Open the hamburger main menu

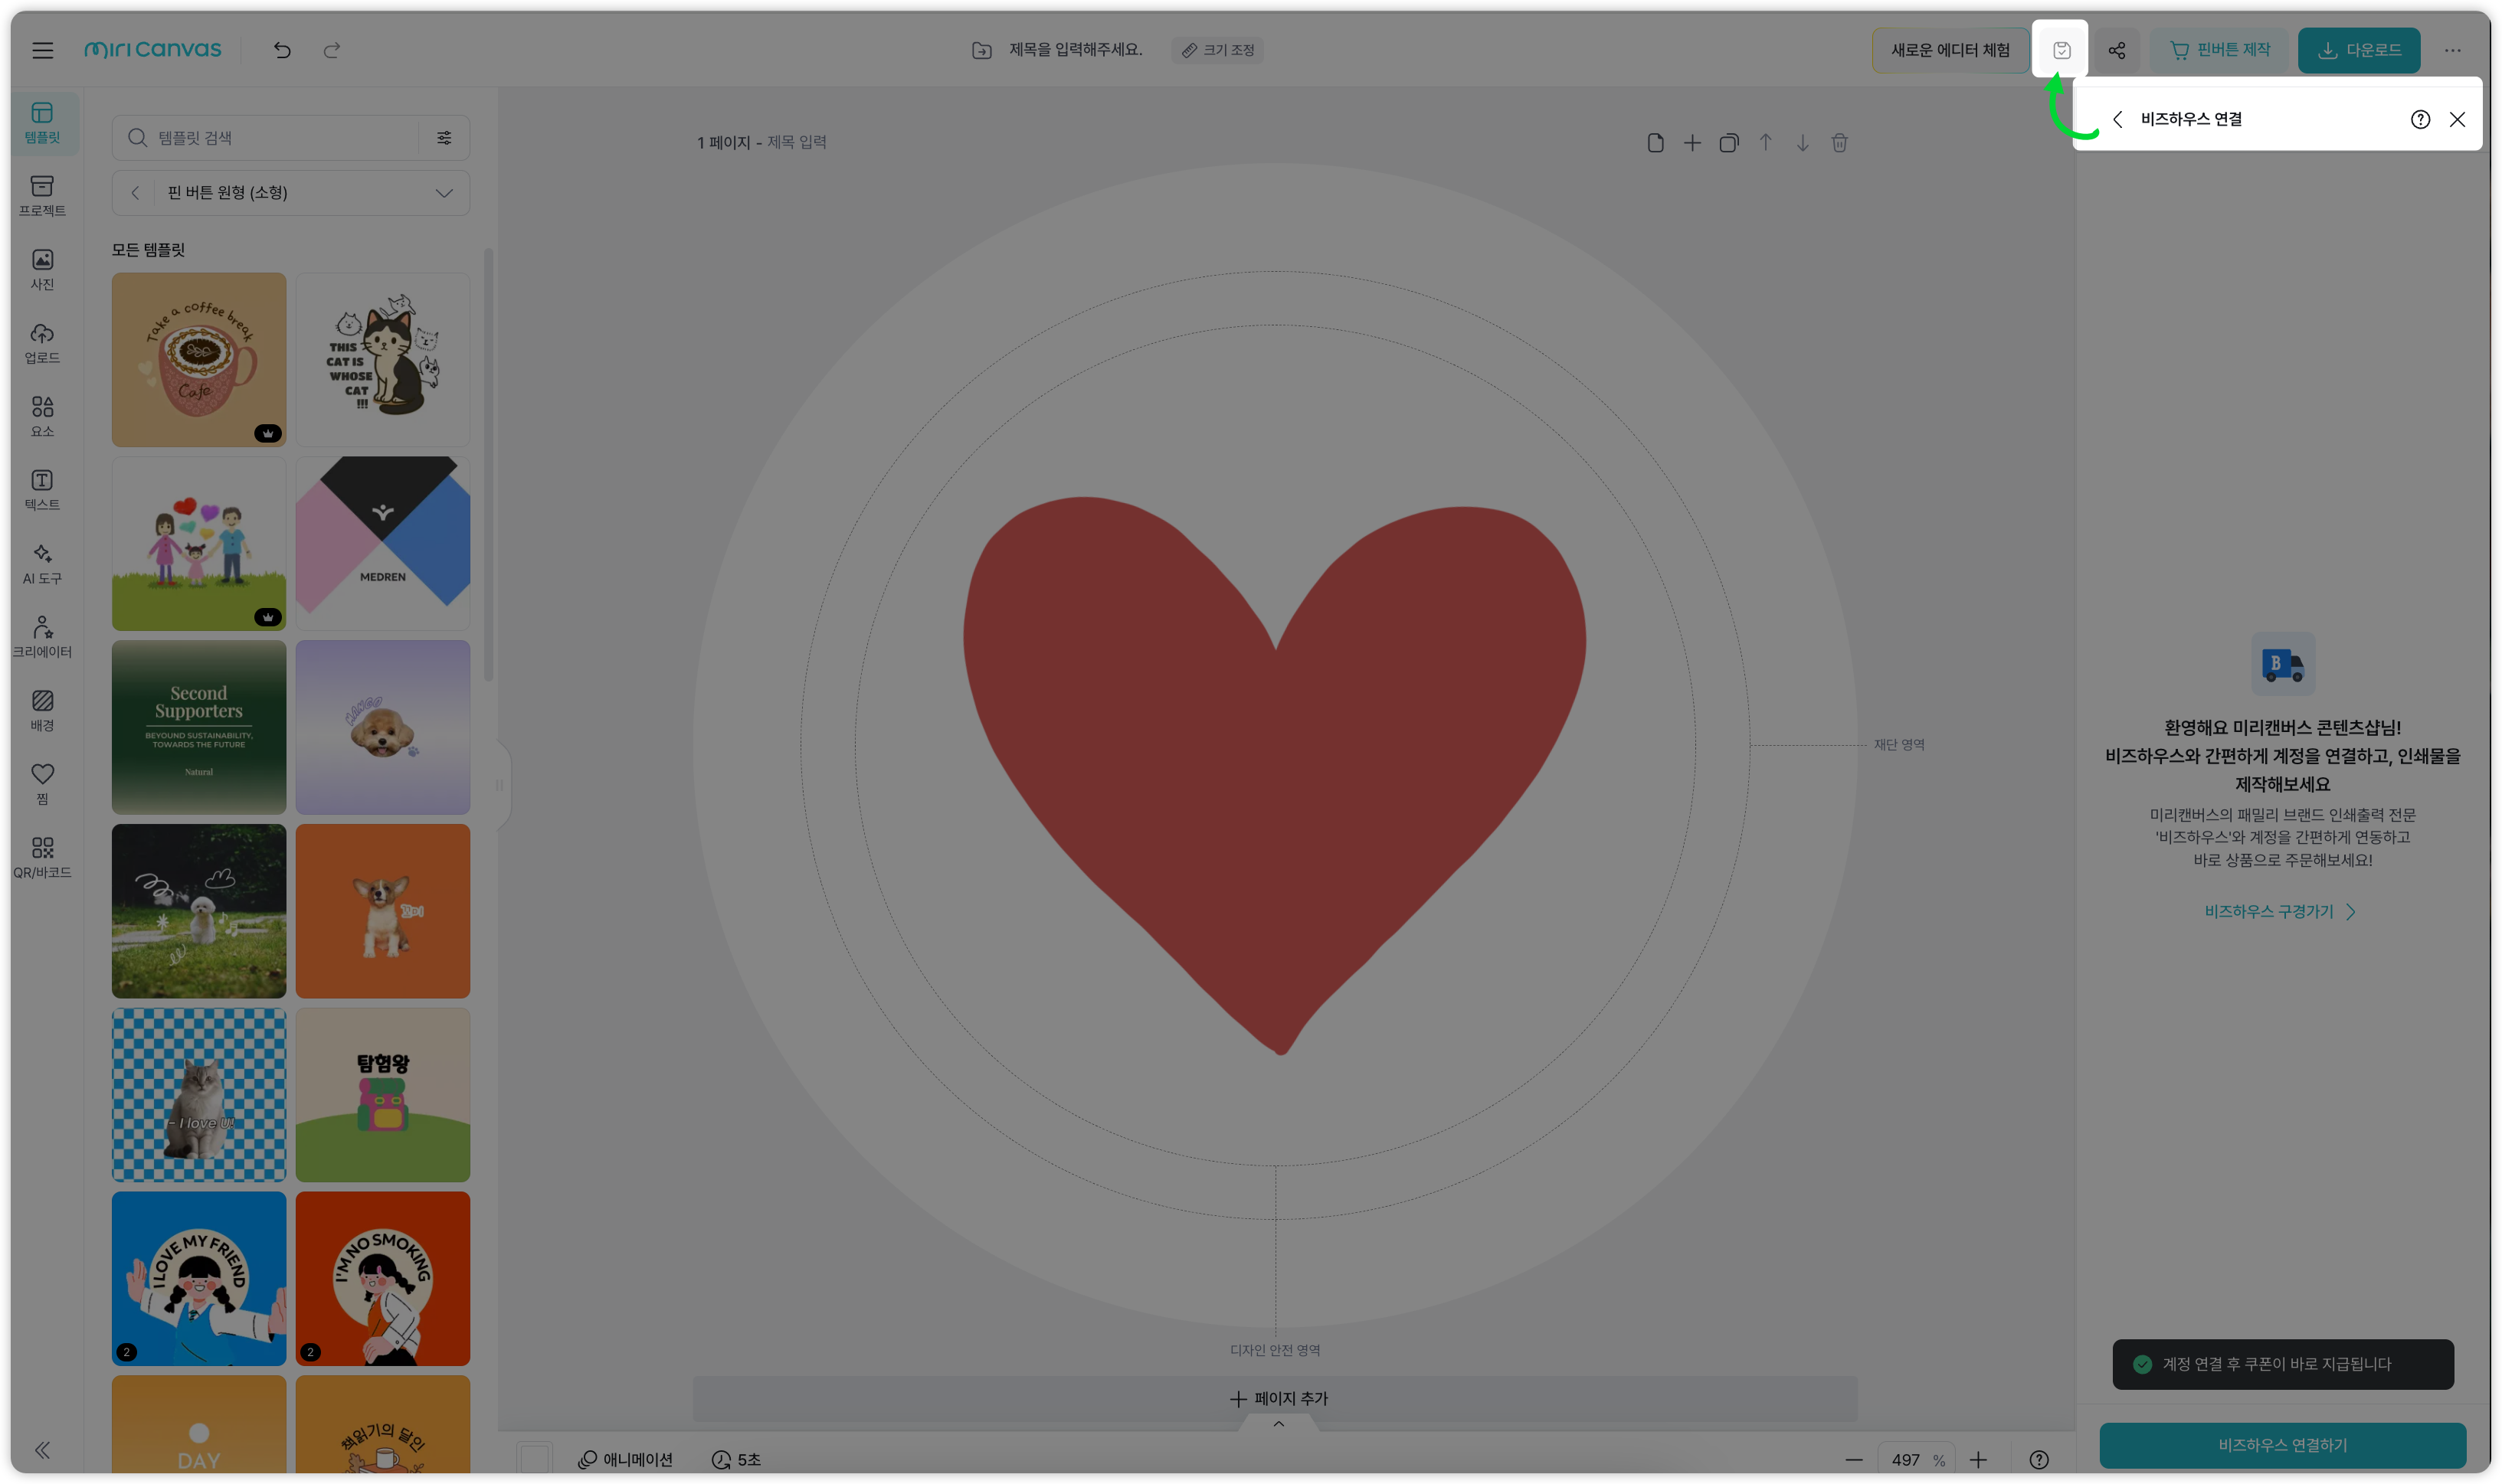click(43, 49)
